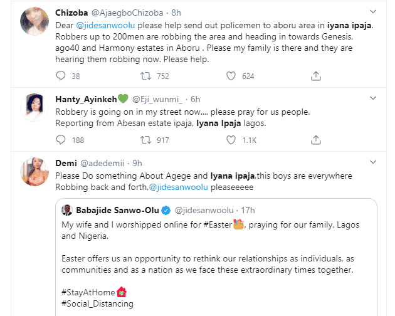
Task: Like Chizoba's tweet with 624 likes
Action: [231, 76]
